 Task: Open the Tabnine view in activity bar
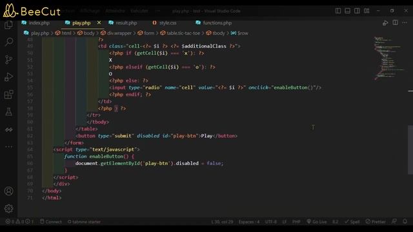click(x=8, y=130)
